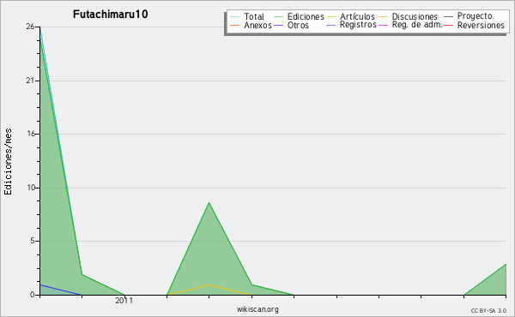The width and height of the screenshot is (515, 317).
Task: Click the Ediciones/mes axis label
Action: click(x=8, y=162)
